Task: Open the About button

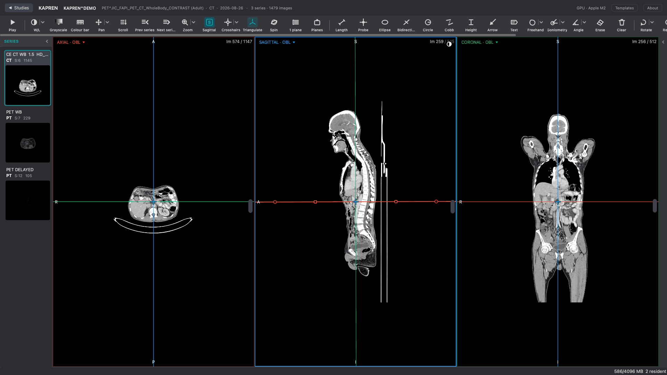Action: click(x=652, y=8)
